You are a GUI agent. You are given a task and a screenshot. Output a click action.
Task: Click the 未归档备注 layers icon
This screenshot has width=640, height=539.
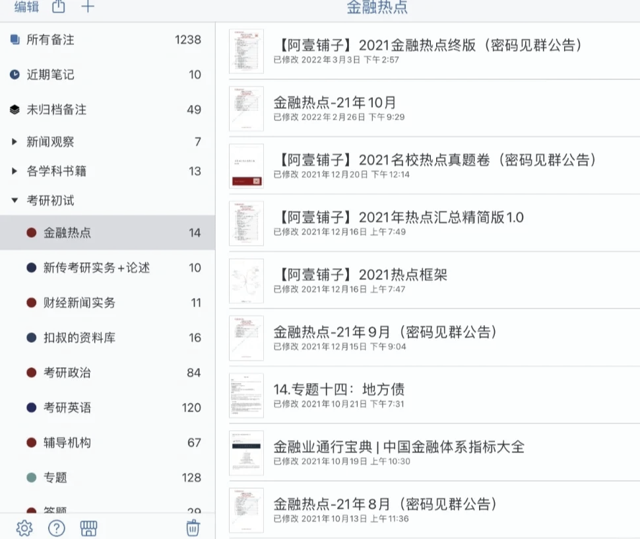[15, 110]
